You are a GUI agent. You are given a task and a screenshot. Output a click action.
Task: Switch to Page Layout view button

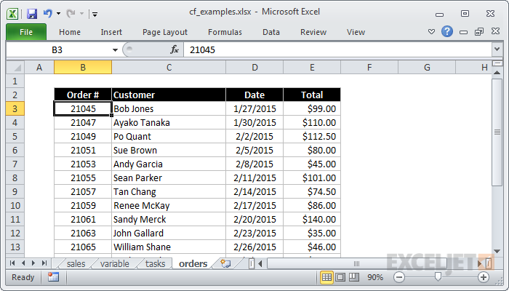[340, 277]
